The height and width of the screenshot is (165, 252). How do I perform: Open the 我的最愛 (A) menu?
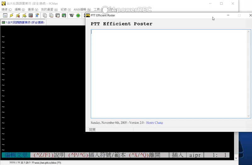point(49,9)
